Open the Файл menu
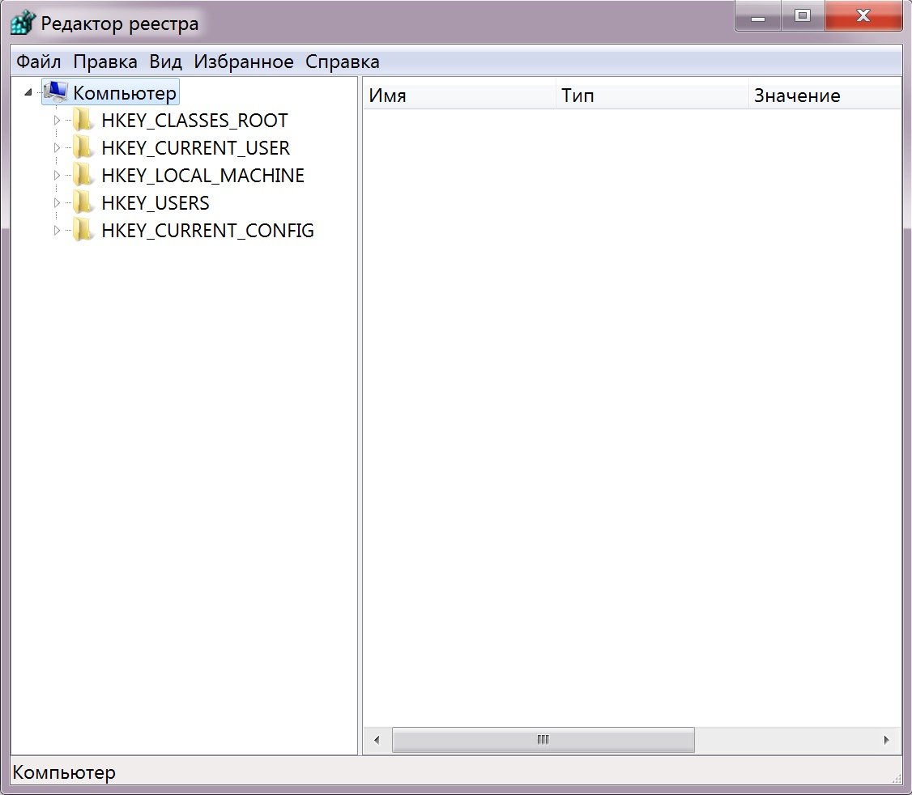 38,62
